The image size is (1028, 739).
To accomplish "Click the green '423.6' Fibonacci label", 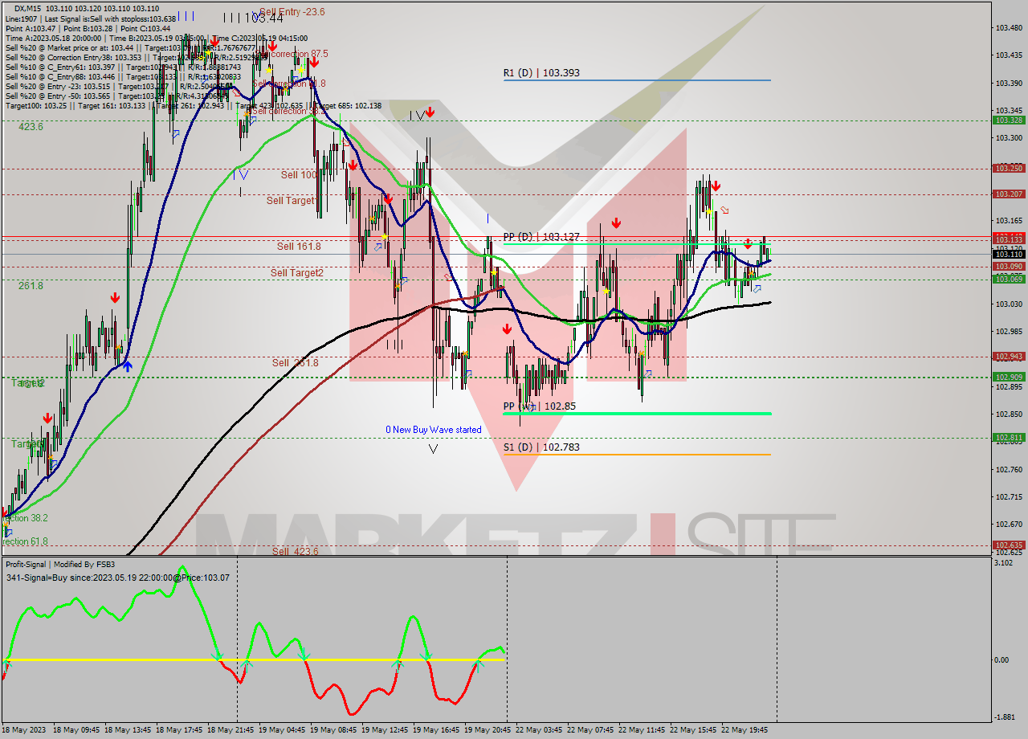I will 31,127.
